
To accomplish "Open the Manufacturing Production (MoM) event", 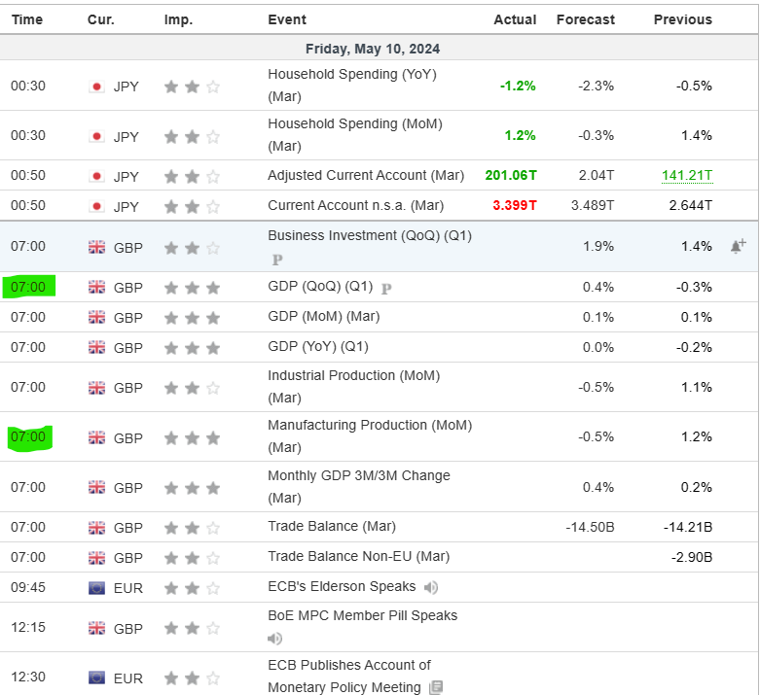I will coord(369,425).
